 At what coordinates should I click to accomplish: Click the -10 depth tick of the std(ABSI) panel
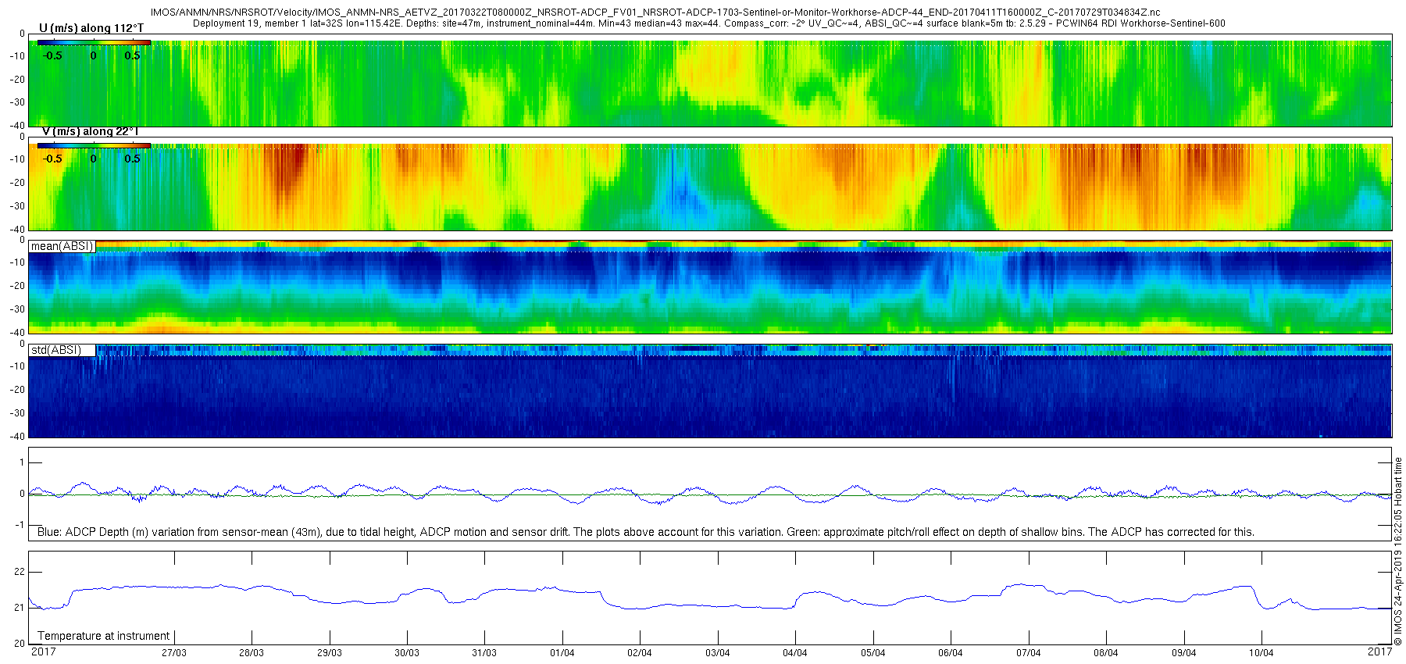coord(16,366)
